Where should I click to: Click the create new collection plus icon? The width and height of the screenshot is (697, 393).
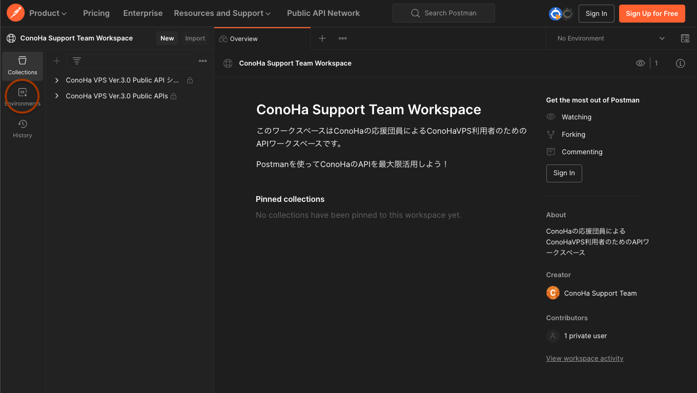tap(57, 61)
